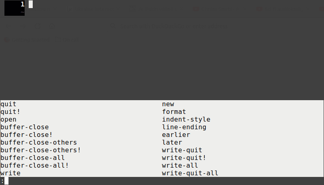
Task: Pick the buffer-close command
Action: (25, 127)
